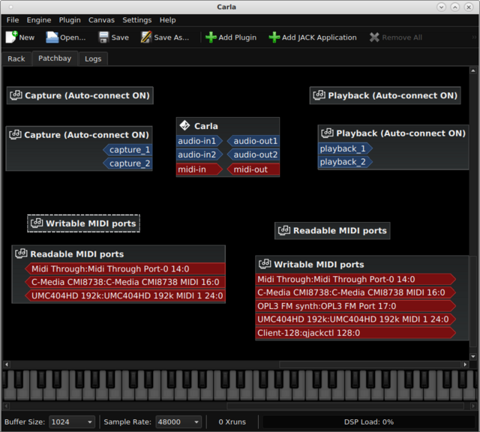The height and width of the screenshot is (432, 480).
Task: Open the Engine menu
Action: coord(39,20)
